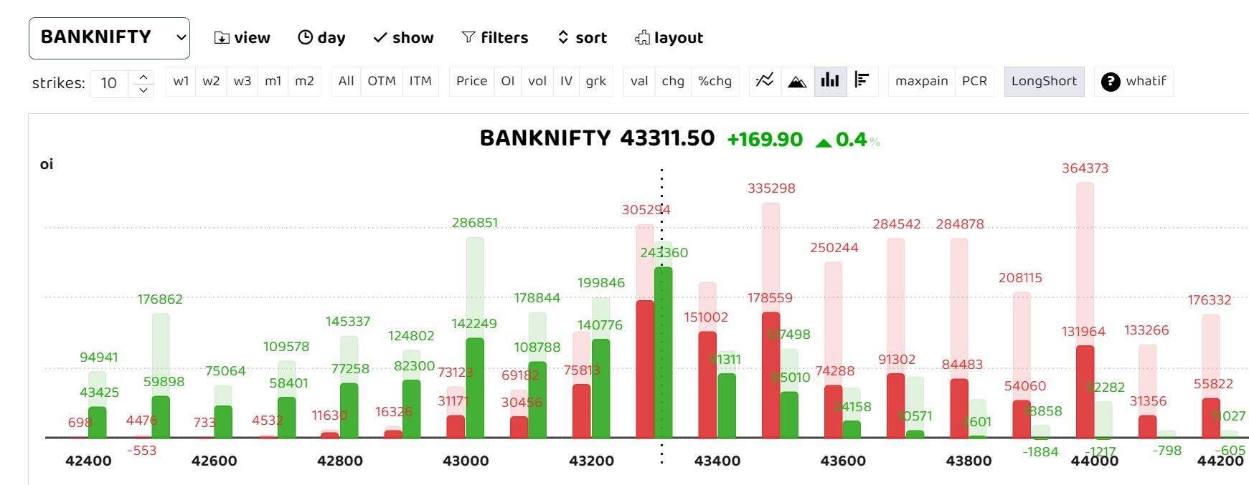This screenshot has height=485, width=1249.
Task: Switch chart data to vol
Action: pos(537,81)
